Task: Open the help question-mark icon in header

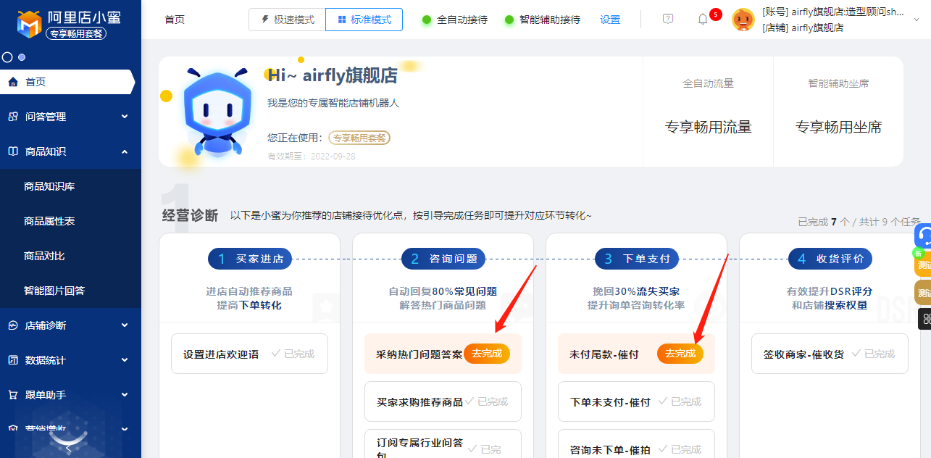Action: [x=668, y=19]
